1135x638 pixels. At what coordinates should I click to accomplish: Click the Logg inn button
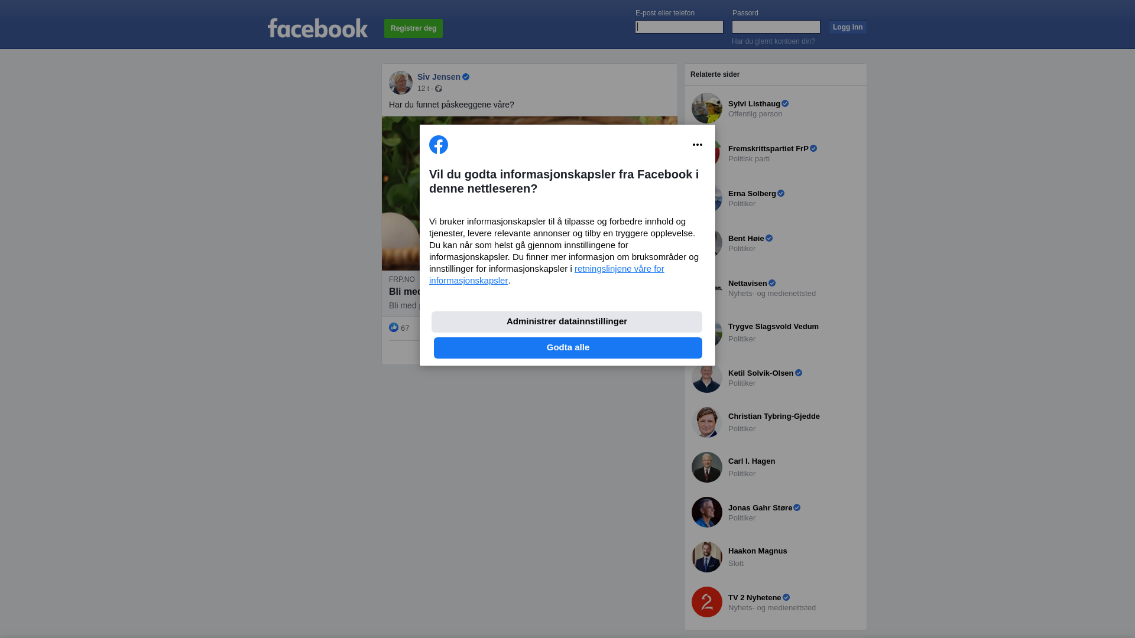coord(848,27)
